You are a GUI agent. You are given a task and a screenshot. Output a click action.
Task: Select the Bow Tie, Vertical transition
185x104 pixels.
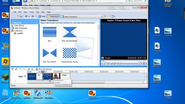pyautogui.click(x=49, y=53)
